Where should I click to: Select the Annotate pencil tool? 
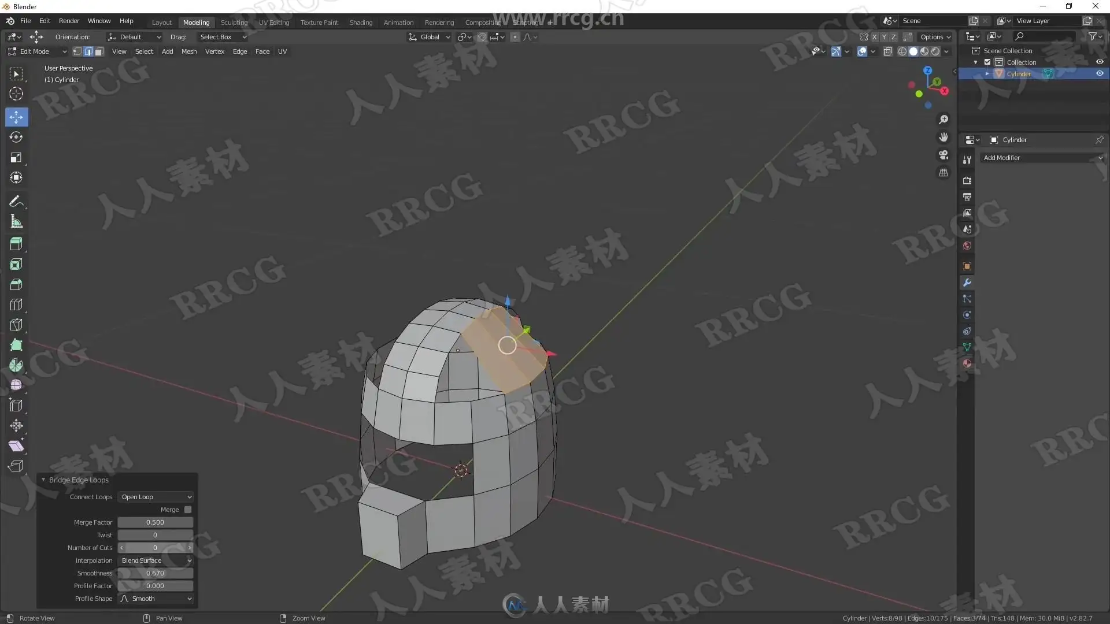pos(16,202)
